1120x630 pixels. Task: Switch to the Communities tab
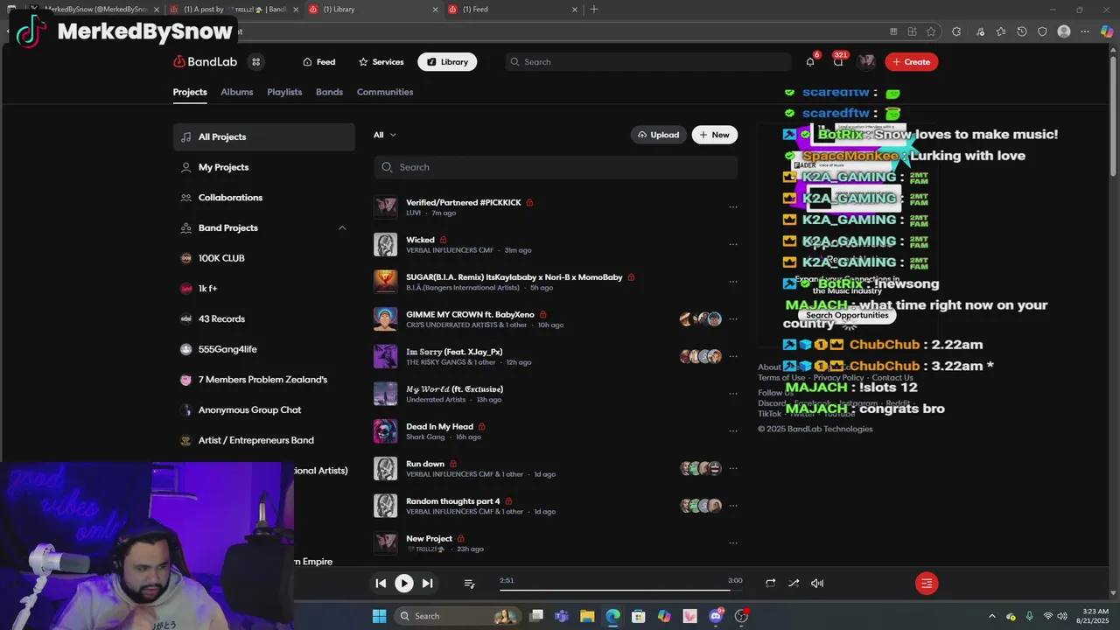pos(385,92)
